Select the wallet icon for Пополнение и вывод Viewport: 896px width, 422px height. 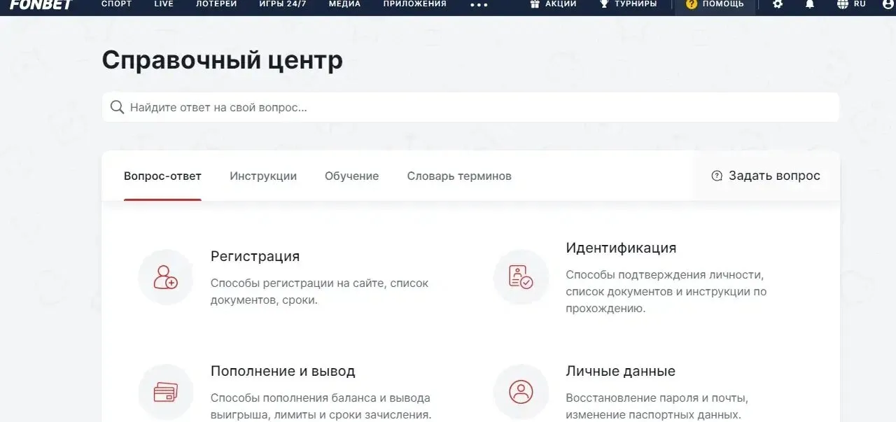[x=166, y=392]
